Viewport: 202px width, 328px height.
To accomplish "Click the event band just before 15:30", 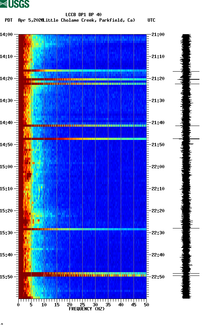I will point(83,229).
